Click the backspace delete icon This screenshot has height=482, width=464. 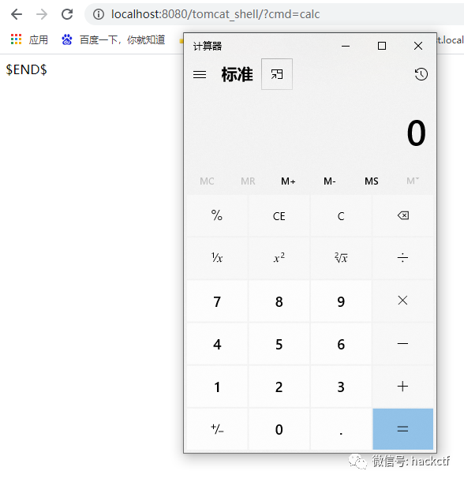pyautogui.click(x=402, y=215)
